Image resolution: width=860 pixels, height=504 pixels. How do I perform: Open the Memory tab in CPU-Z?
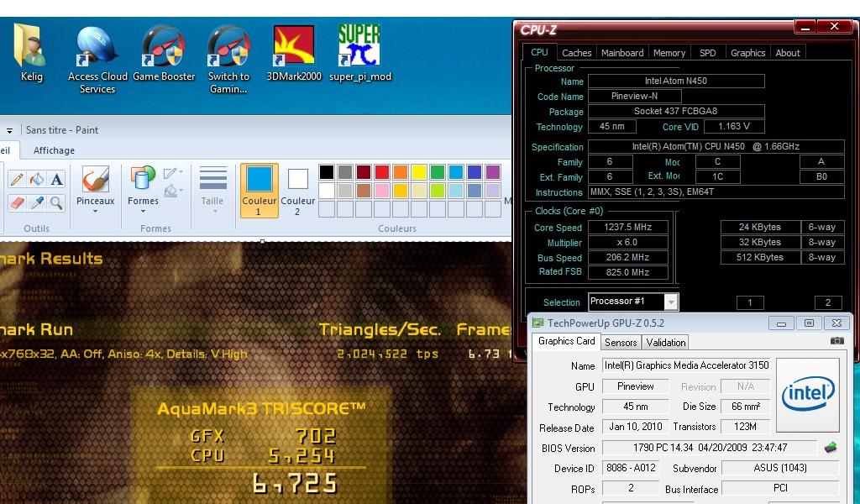point(669,53)
